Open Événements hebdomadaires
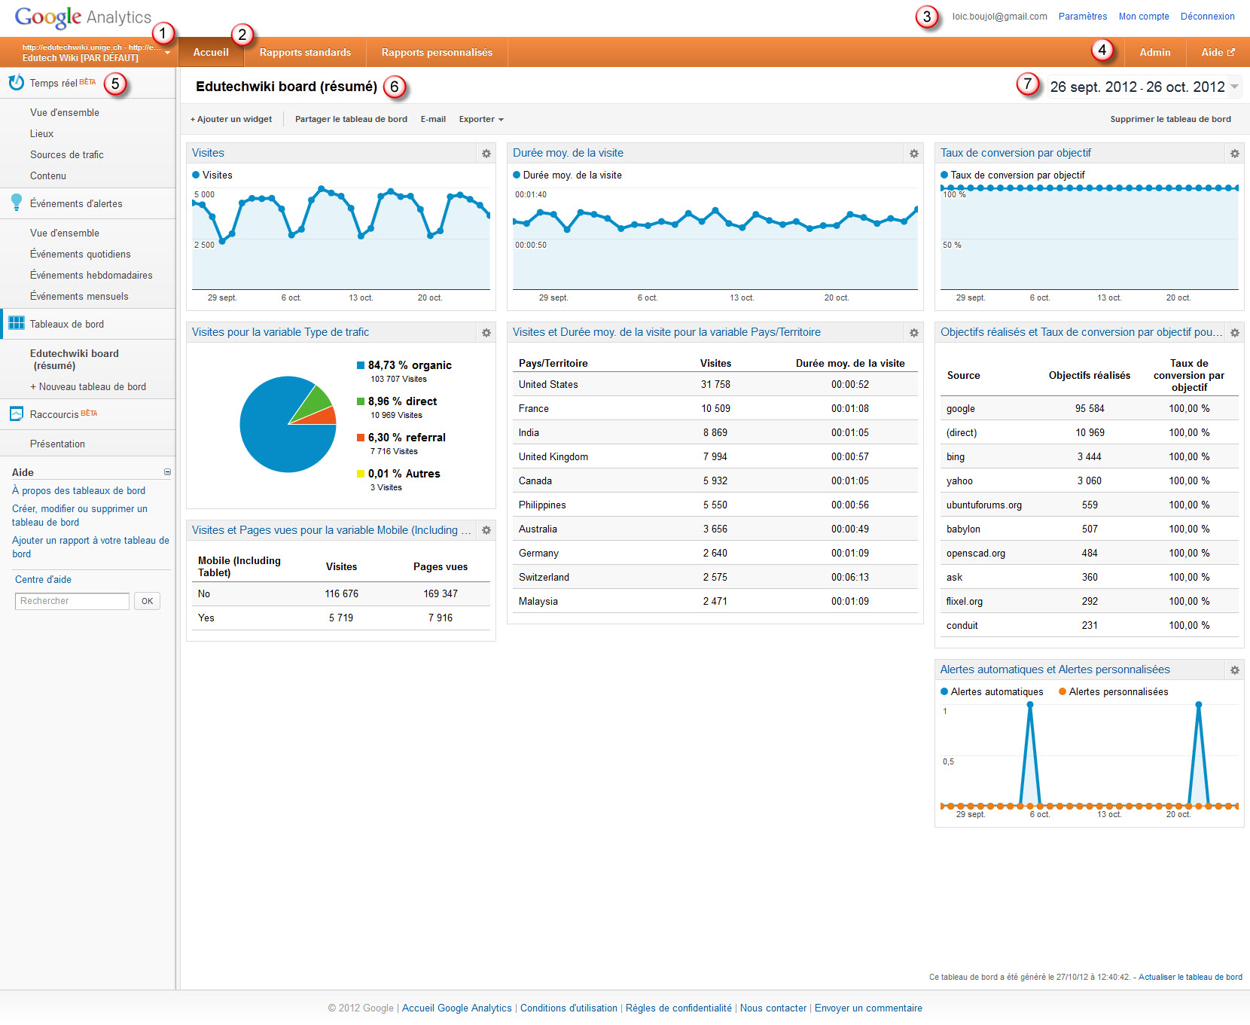Screen dimensions: 1250x1025 pyautogui.click(x=91, y=275)
